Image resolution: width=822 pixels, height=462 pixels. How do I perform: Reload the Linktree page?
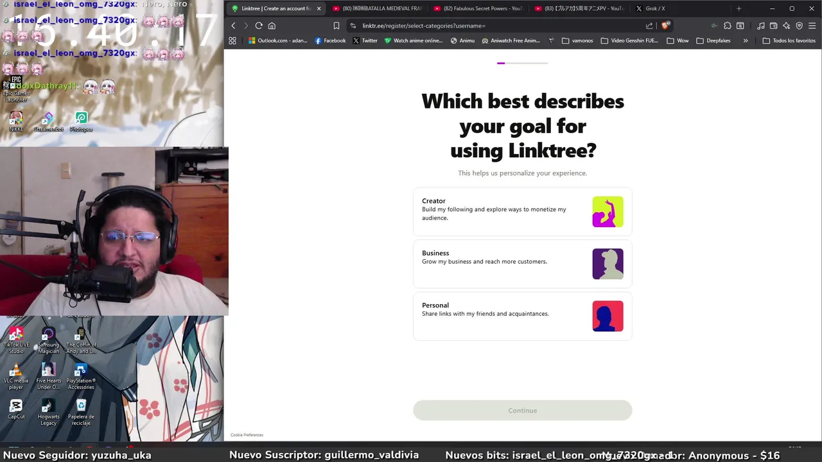point(259,26)
